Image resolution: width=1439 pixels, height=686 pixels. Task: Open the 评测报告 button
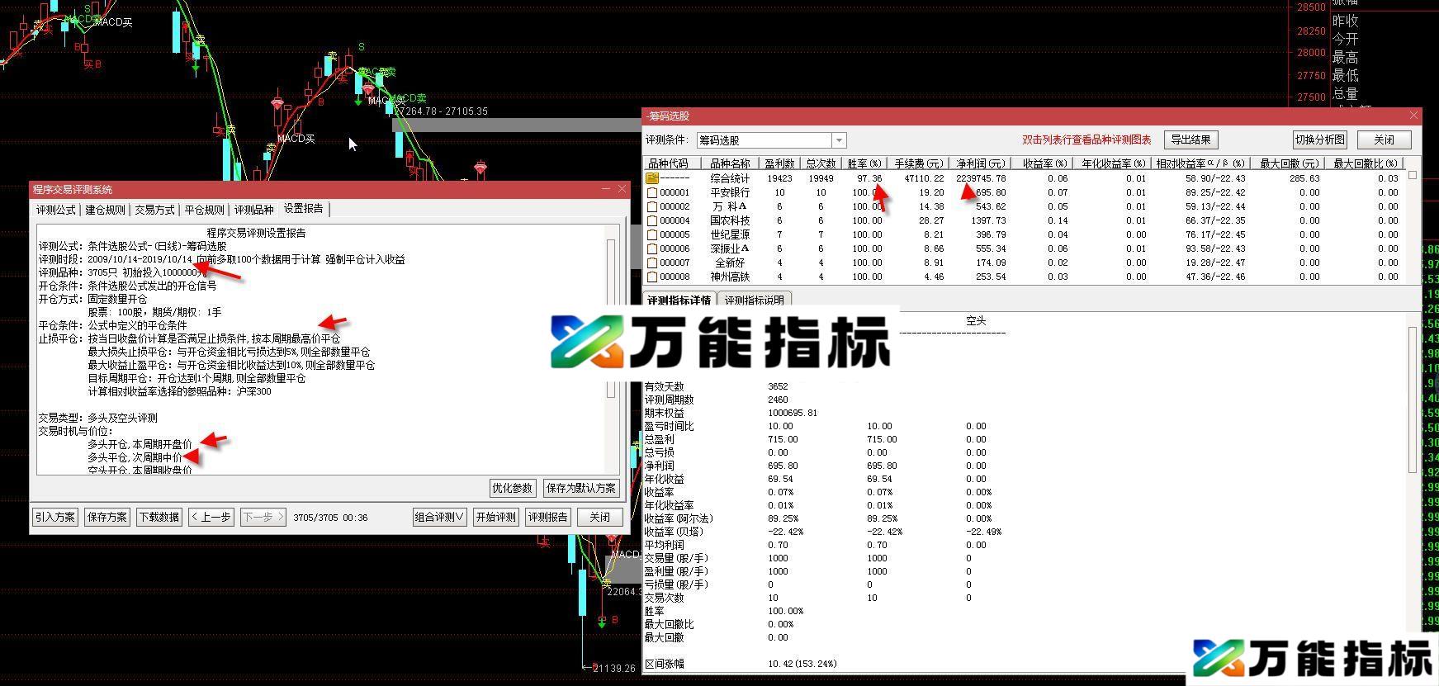548,517
